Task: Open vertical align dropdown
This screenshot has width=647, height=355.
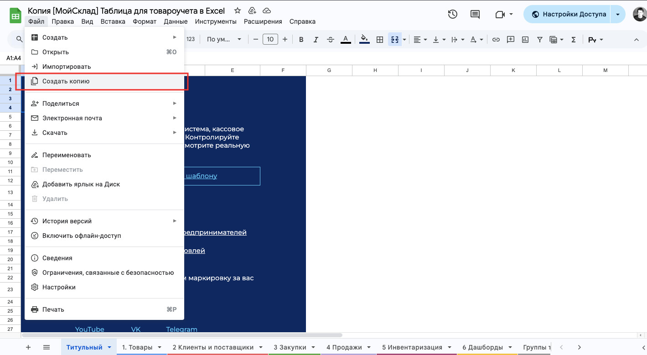Action: click(x=439, y=40)
